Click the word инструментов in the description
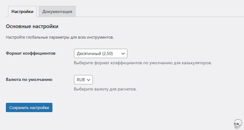244x130 pixels. click(101, 37)
